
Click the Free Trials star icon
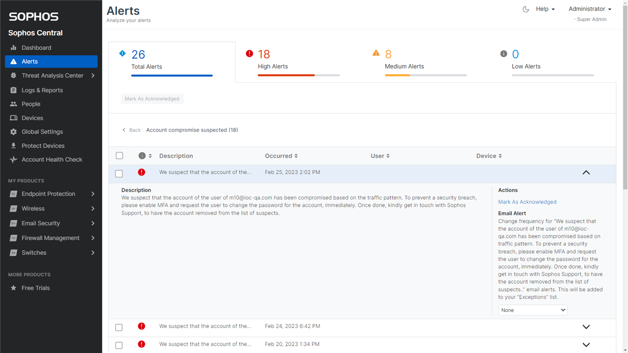tap(14, 288)
